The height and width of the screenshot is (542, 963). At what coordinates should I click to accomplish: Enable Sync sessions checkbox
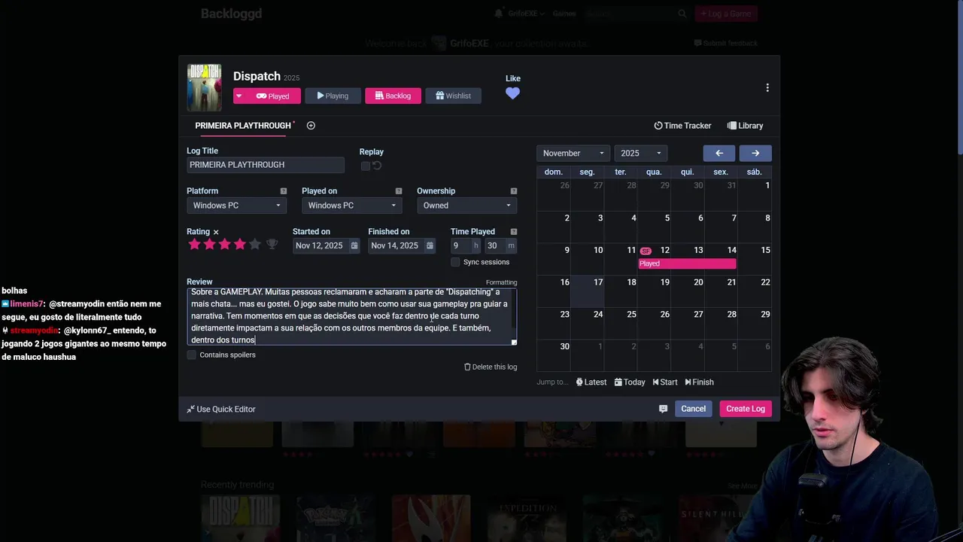point(455,262)
